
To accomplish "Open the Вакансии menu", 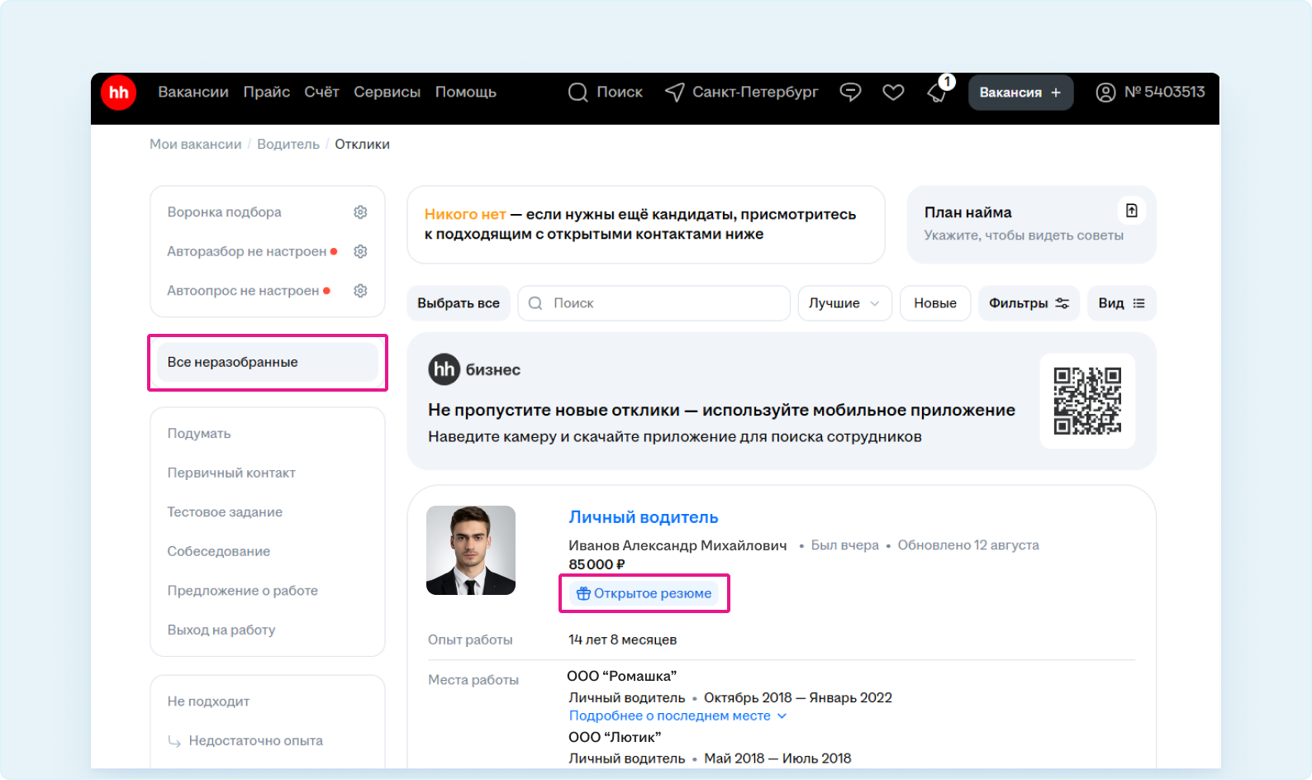I will (x=193, y=93).
